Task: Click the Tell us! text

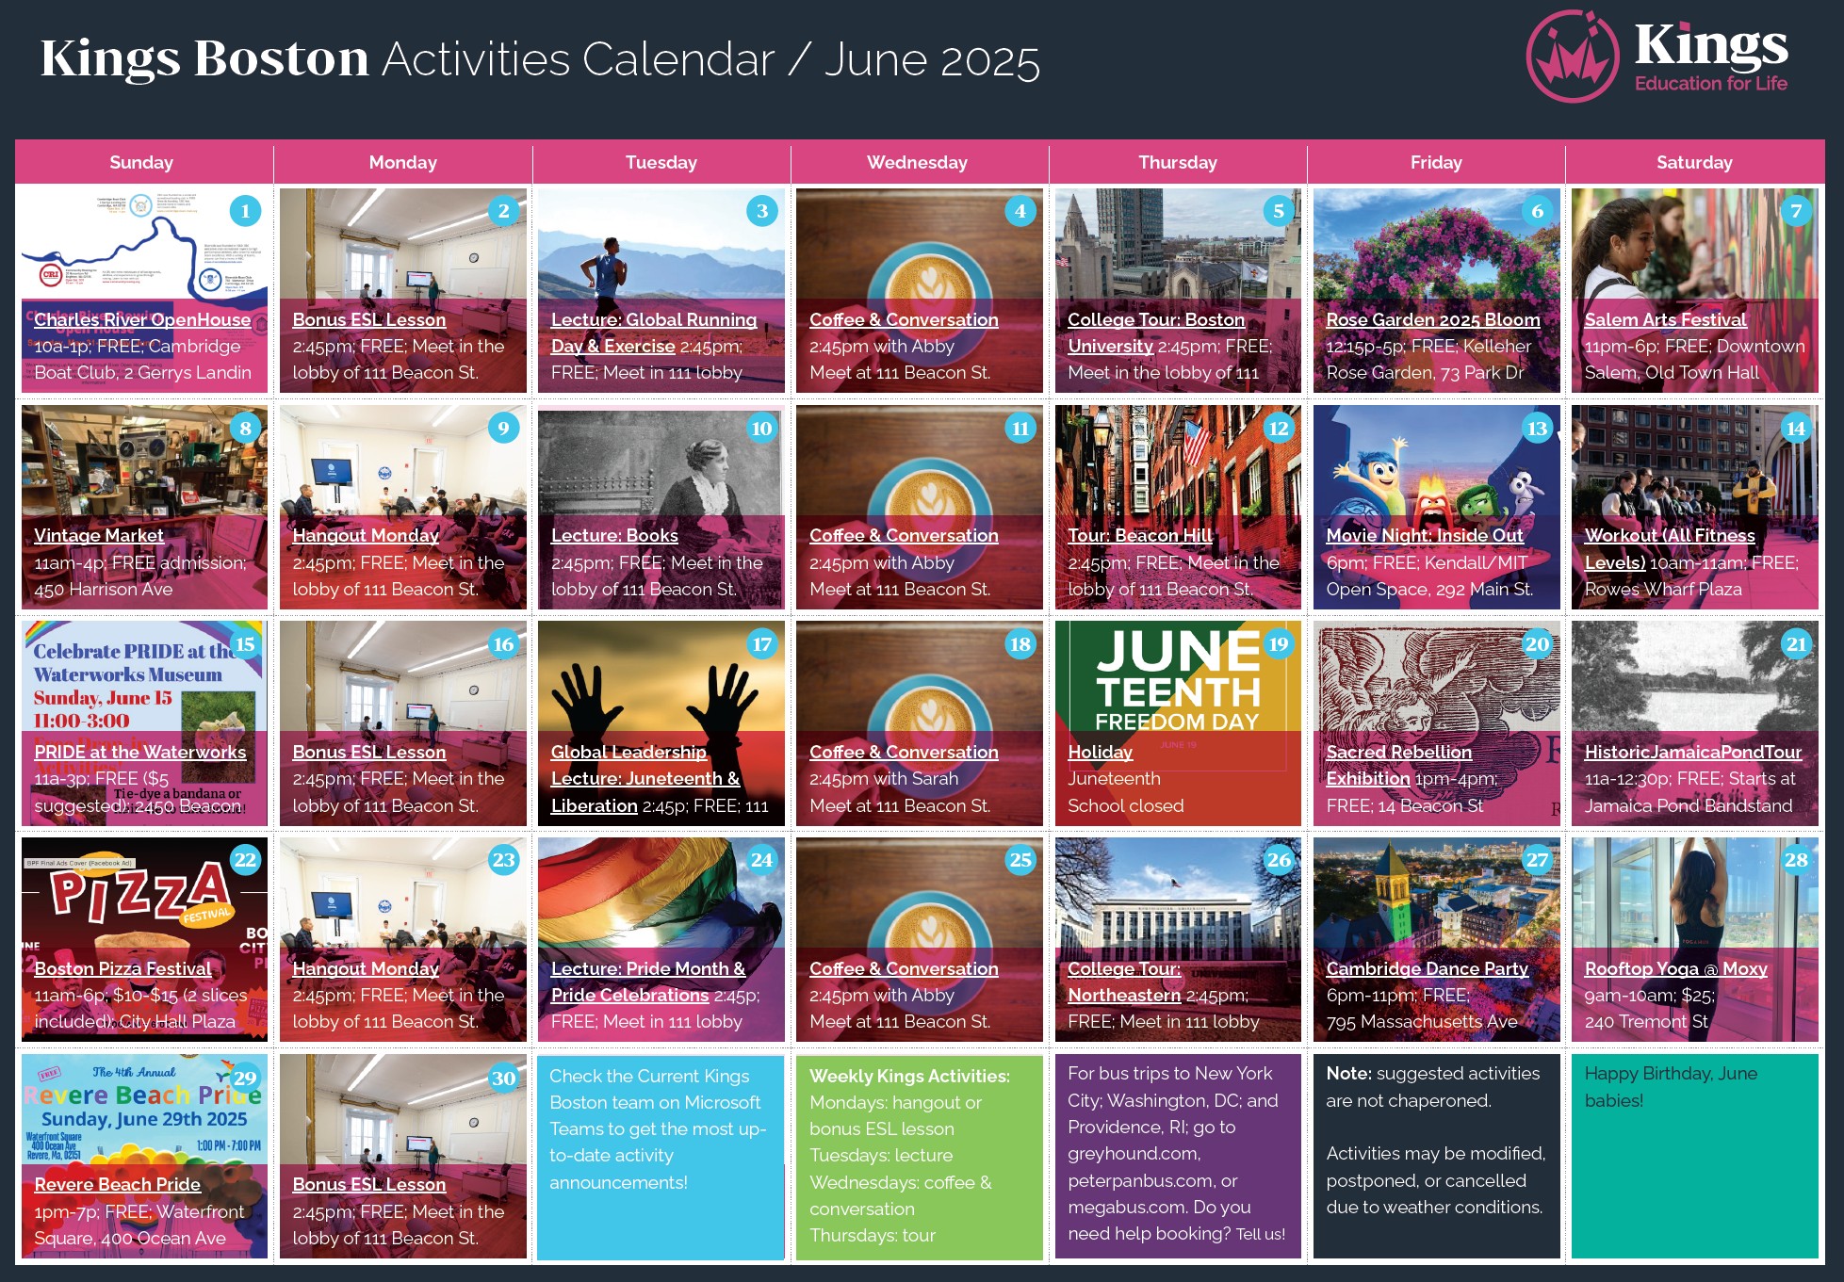Action: click(1261, 1234)
